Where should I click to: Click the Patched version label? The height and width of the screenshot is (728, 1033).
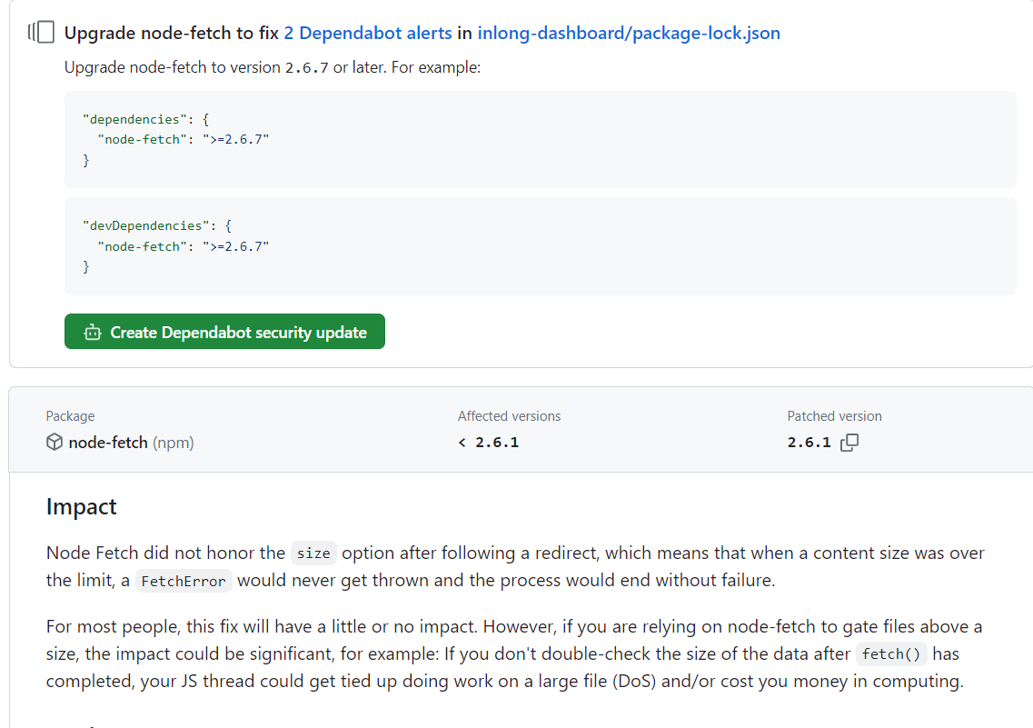click(x=834, y=416)
